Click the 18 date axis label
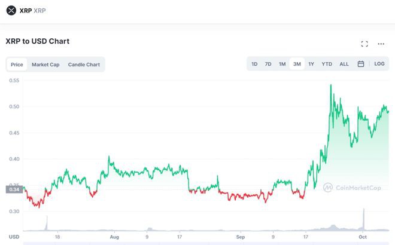395x245 pixels. click(x=57, y=237)
